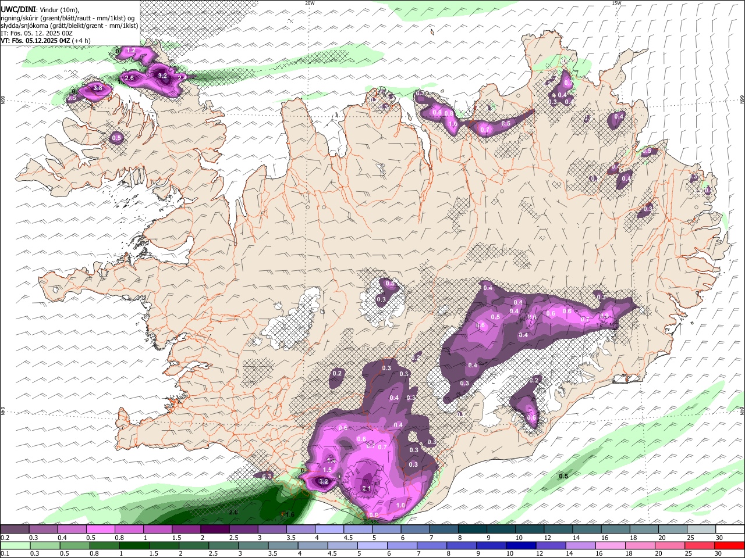Viewport: 745px width, 558px height.
Task: Click the 1.5 value in southern pink area
Action: (x=327, y=470)
